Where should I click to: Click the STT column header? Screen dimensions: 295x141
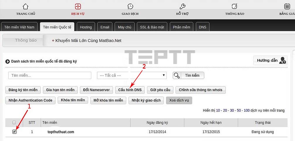32,122
